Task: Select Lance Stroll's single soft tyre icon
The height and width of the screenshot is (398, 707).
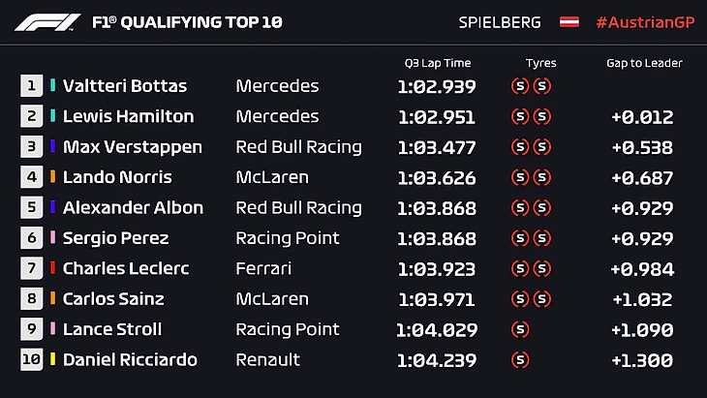Action: (x=520, y=329)
